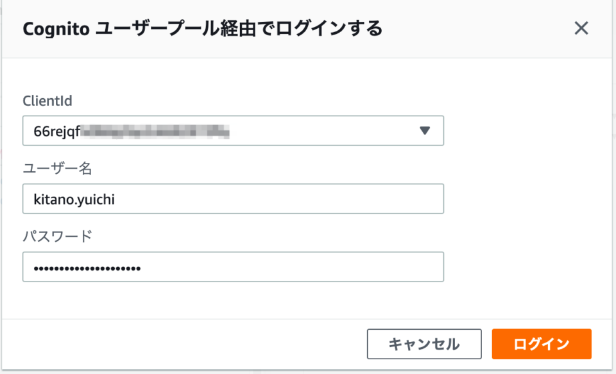
Task: Expand the ClientId dropdown arrow
Action: click(425, 130)
